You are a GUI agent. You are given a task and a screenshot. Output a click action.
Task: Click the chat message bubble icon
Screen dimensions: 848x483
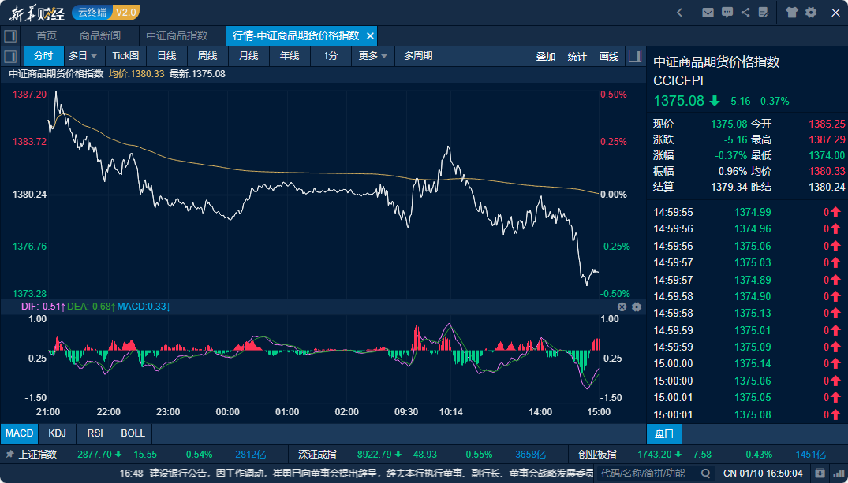point(727,12)
